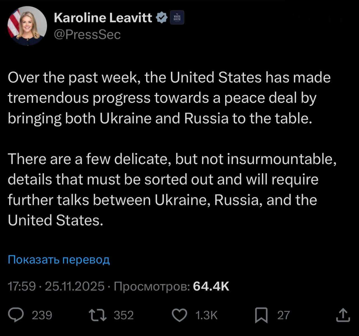The image size is (359, 336).
Task: View the 64.4K views count
Action: pyautogui.click(x=211, y=286)
